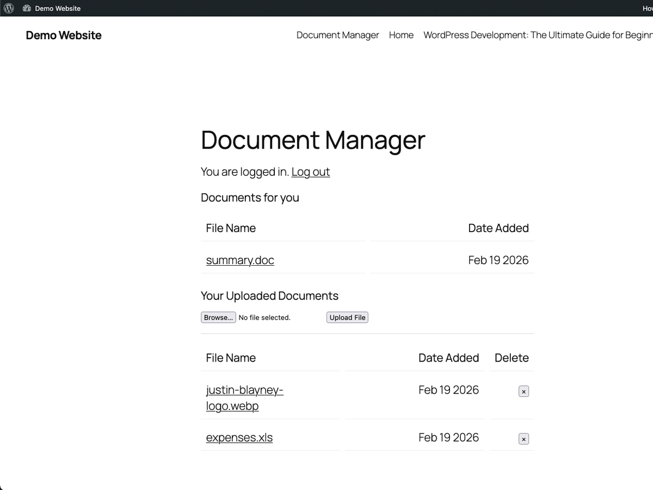Screen dimensions: 653x490
Task: Open the WordPress Development guide nav link
Action: (538, 35)
